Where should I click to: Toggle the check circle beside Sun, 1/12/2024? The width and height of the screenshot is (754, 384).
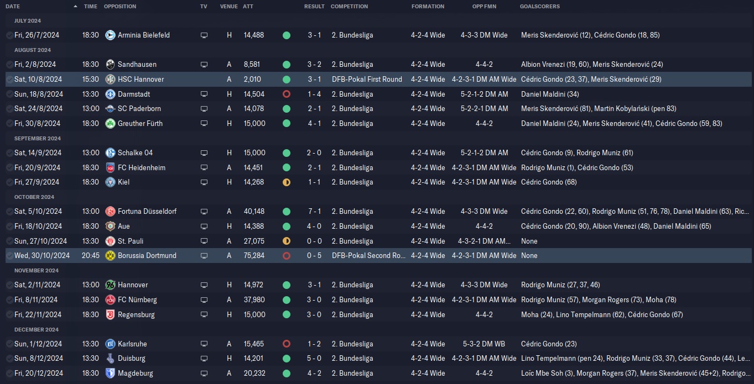pos(9,344)
